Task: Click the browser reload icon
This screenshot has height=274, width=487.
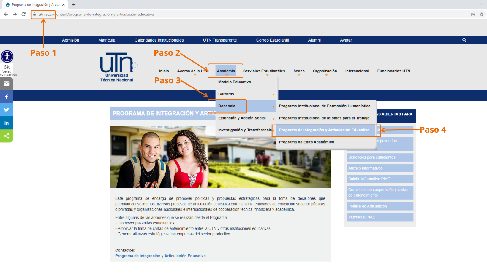Action: [23, 14]
